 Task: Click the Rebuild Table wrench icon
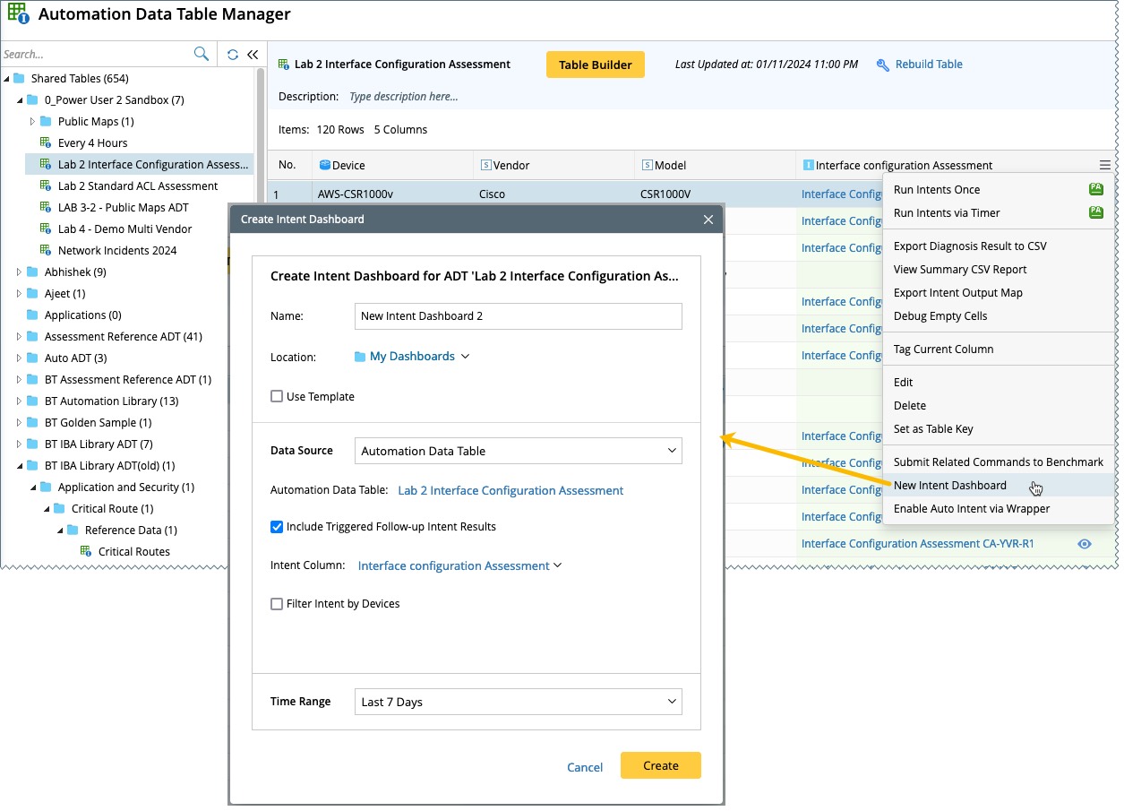coord(882,65)
